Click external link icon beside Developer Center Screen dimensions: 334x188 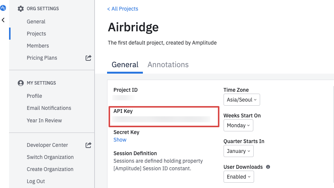pos(88,145)
